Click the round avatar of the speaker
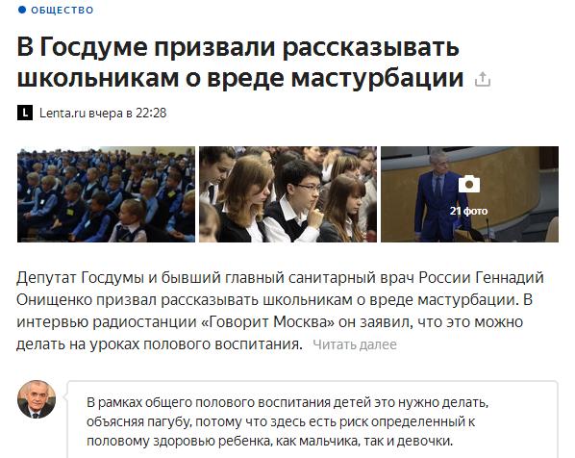The height and width of the screenshot is (458, 575). [37, 399]
